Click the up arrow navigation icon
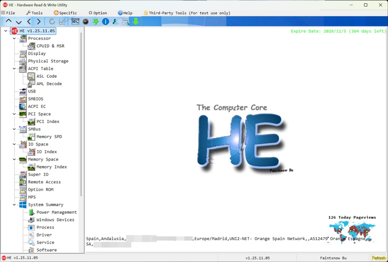 coord(9,21)
